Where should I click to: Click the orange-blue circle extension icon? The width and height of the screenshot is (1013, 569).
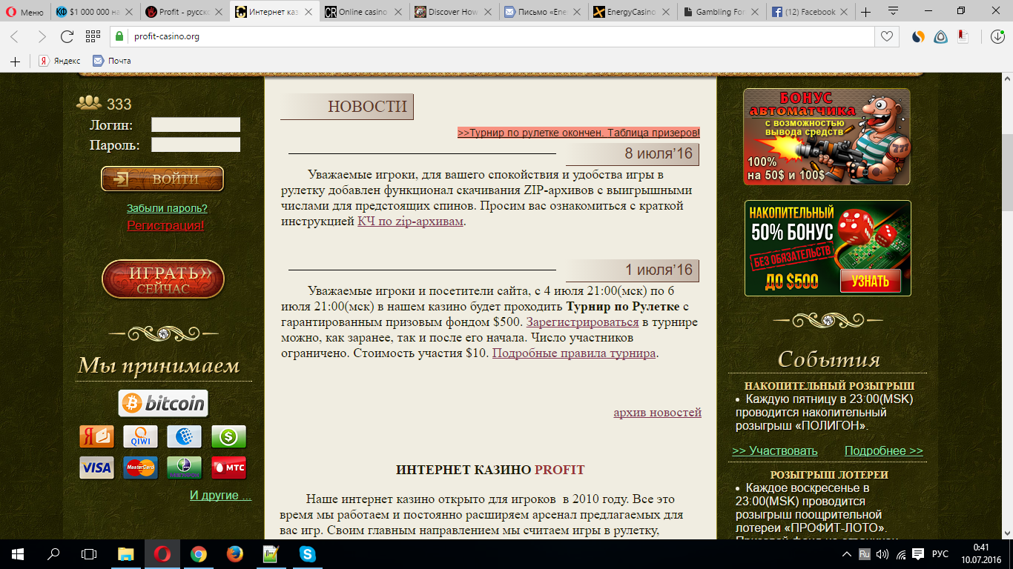point(918,36)
